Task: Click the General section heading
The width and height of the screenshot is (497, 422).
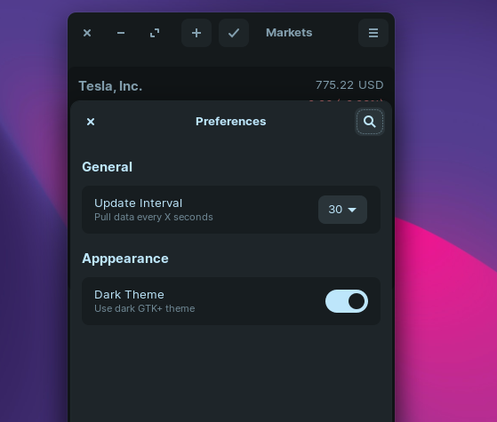Action: [107, 167]
